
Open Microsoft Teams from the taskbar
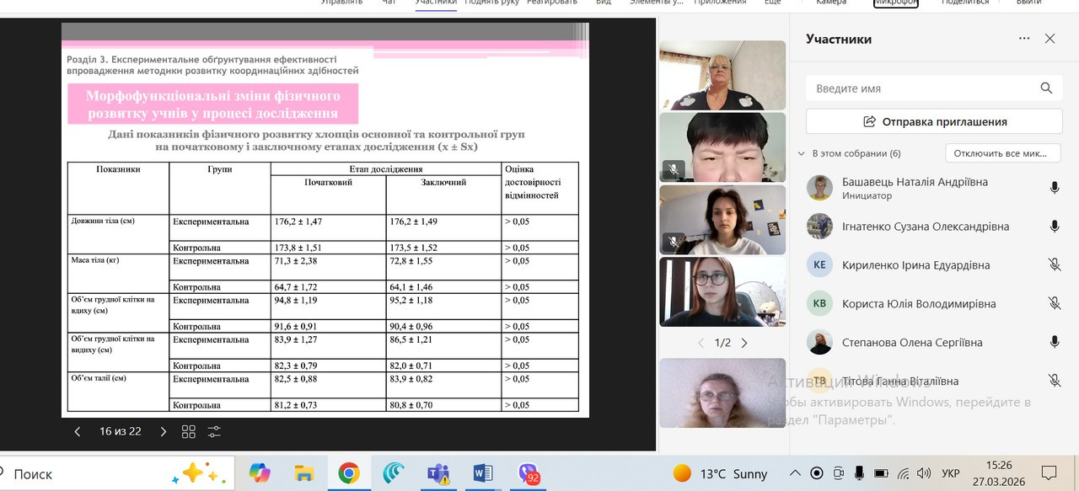click(x=438, y=473)
